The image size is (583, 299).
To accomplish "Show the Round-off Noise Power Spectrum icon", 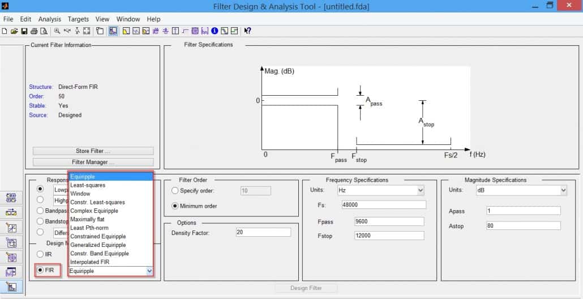I will 234,31.
